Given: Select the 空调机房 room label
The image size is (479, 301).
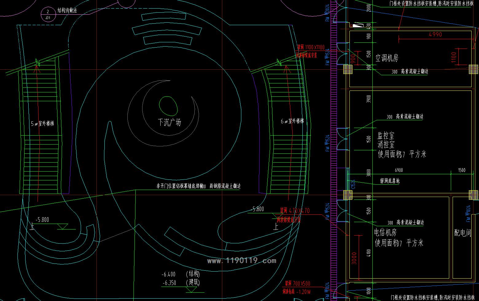Looking at the screenshot, I should pos(387,58).
